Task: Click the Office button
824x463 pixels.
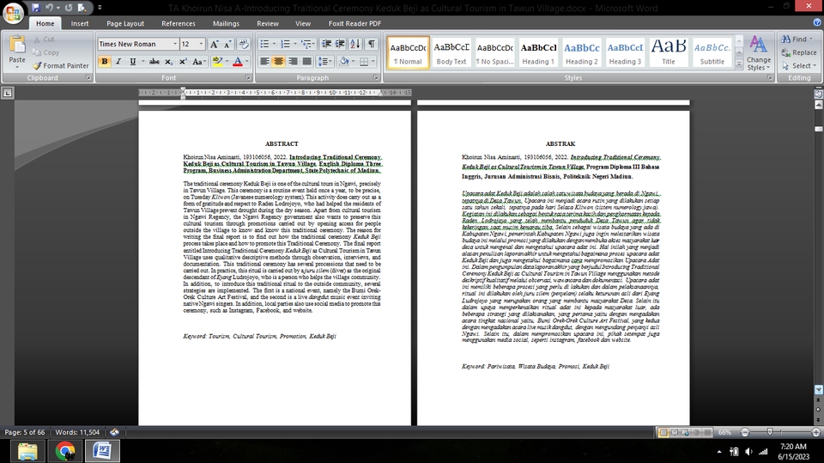Action: (13, 12)
